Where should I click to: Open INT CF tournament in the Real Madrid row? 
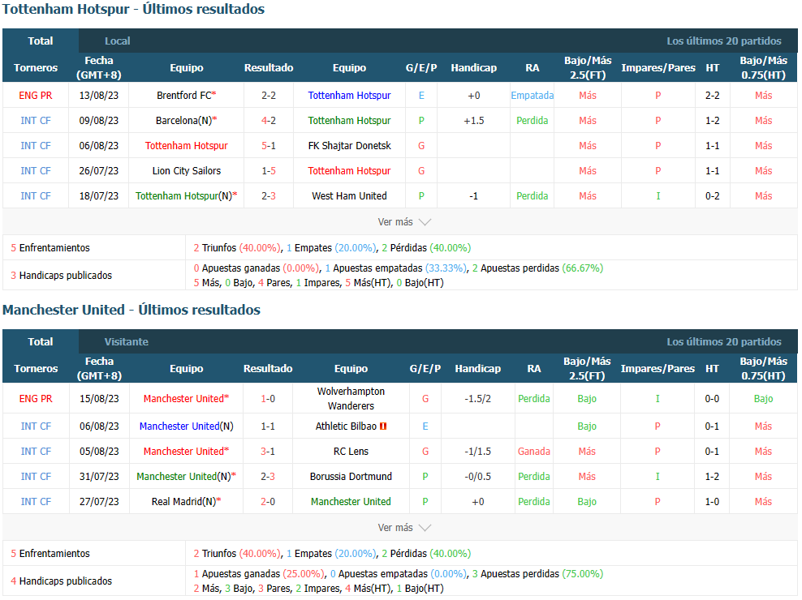tap(36, 501)
